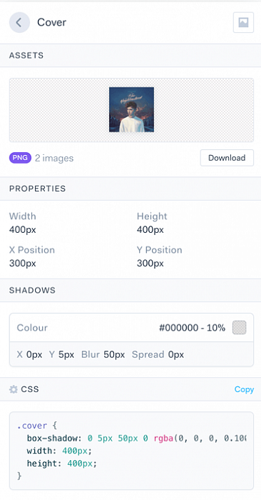The width and height of the screenshot is (261, 500).
Task: Select the album cover thumbnail
Action: pos(131,110)
